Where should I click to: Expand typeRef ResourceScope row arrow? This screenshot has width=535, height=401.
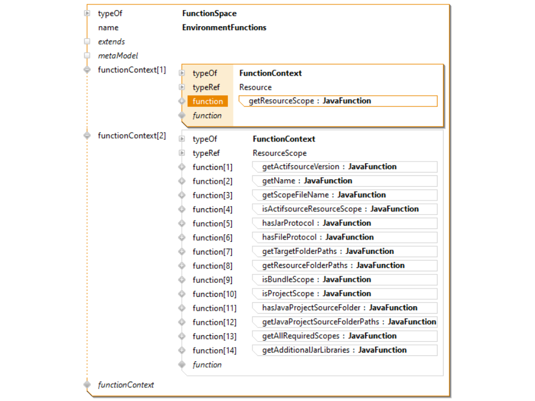pyautogui.click(x=181, y=153)
